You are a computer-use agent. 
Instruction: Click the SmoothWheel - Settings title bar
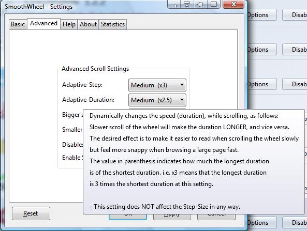click(39, 7)
